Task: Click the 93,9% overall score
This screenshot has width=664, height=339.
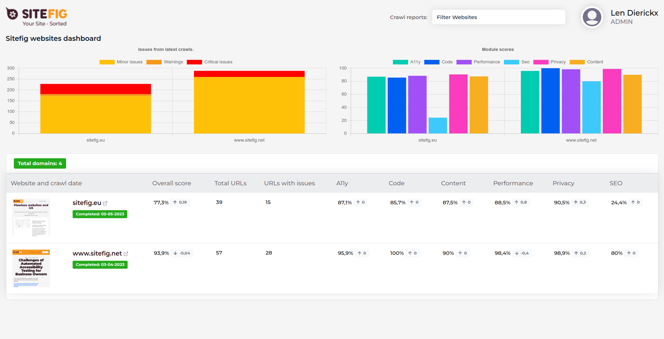Action: pyautogui.click(x=162, y=253)
